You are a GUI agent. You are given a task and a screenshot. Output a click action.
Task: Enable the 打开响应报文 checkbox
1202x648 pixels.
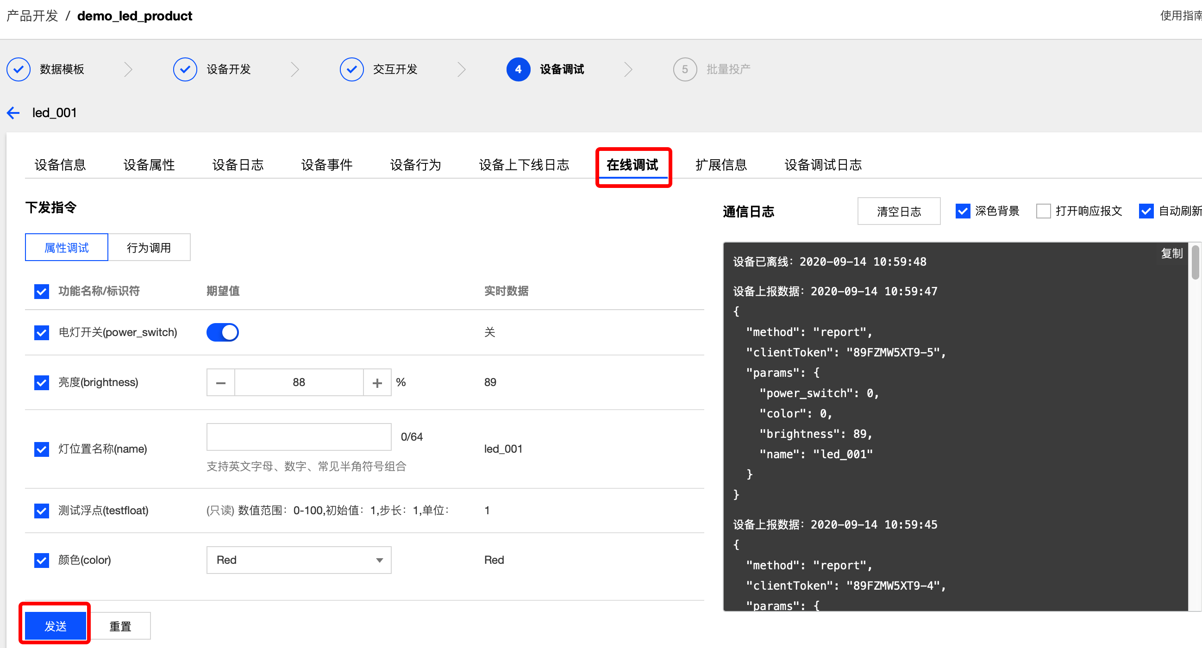click(1043, 211)
